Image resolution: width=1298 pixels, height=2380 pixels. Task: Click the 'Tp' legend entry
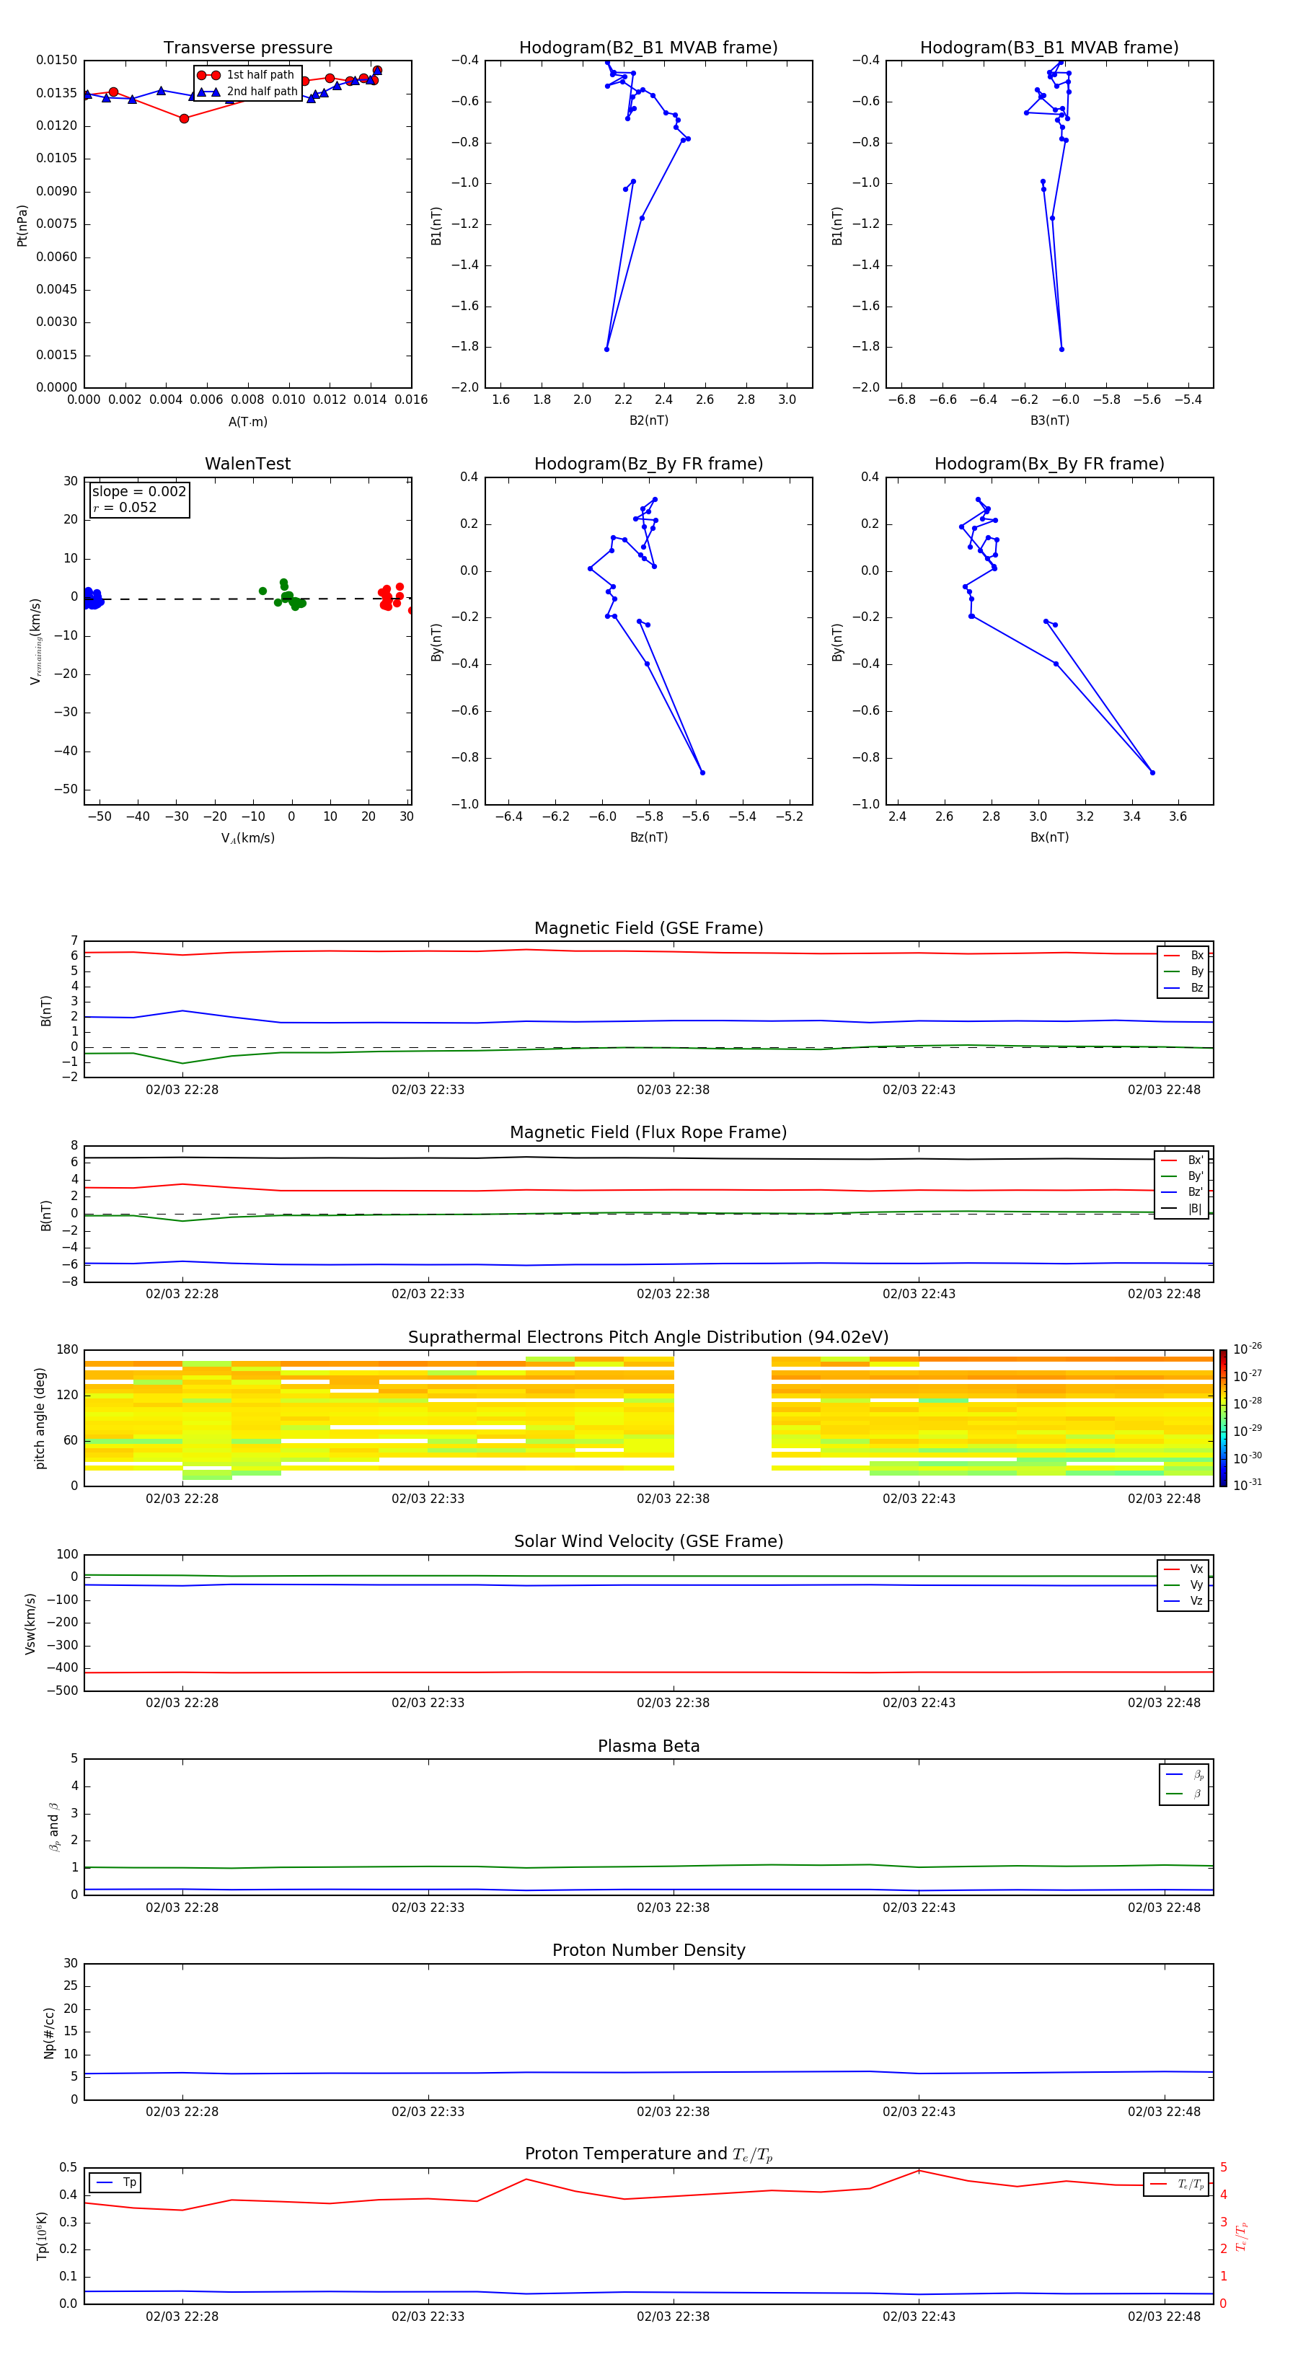pos(115,2182)
